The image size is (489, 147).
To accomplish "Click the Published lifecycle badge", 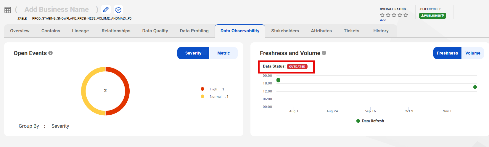I will coord(432,16).
